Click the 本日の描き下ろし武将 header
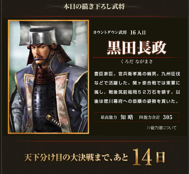 click(x=94, y=6)
